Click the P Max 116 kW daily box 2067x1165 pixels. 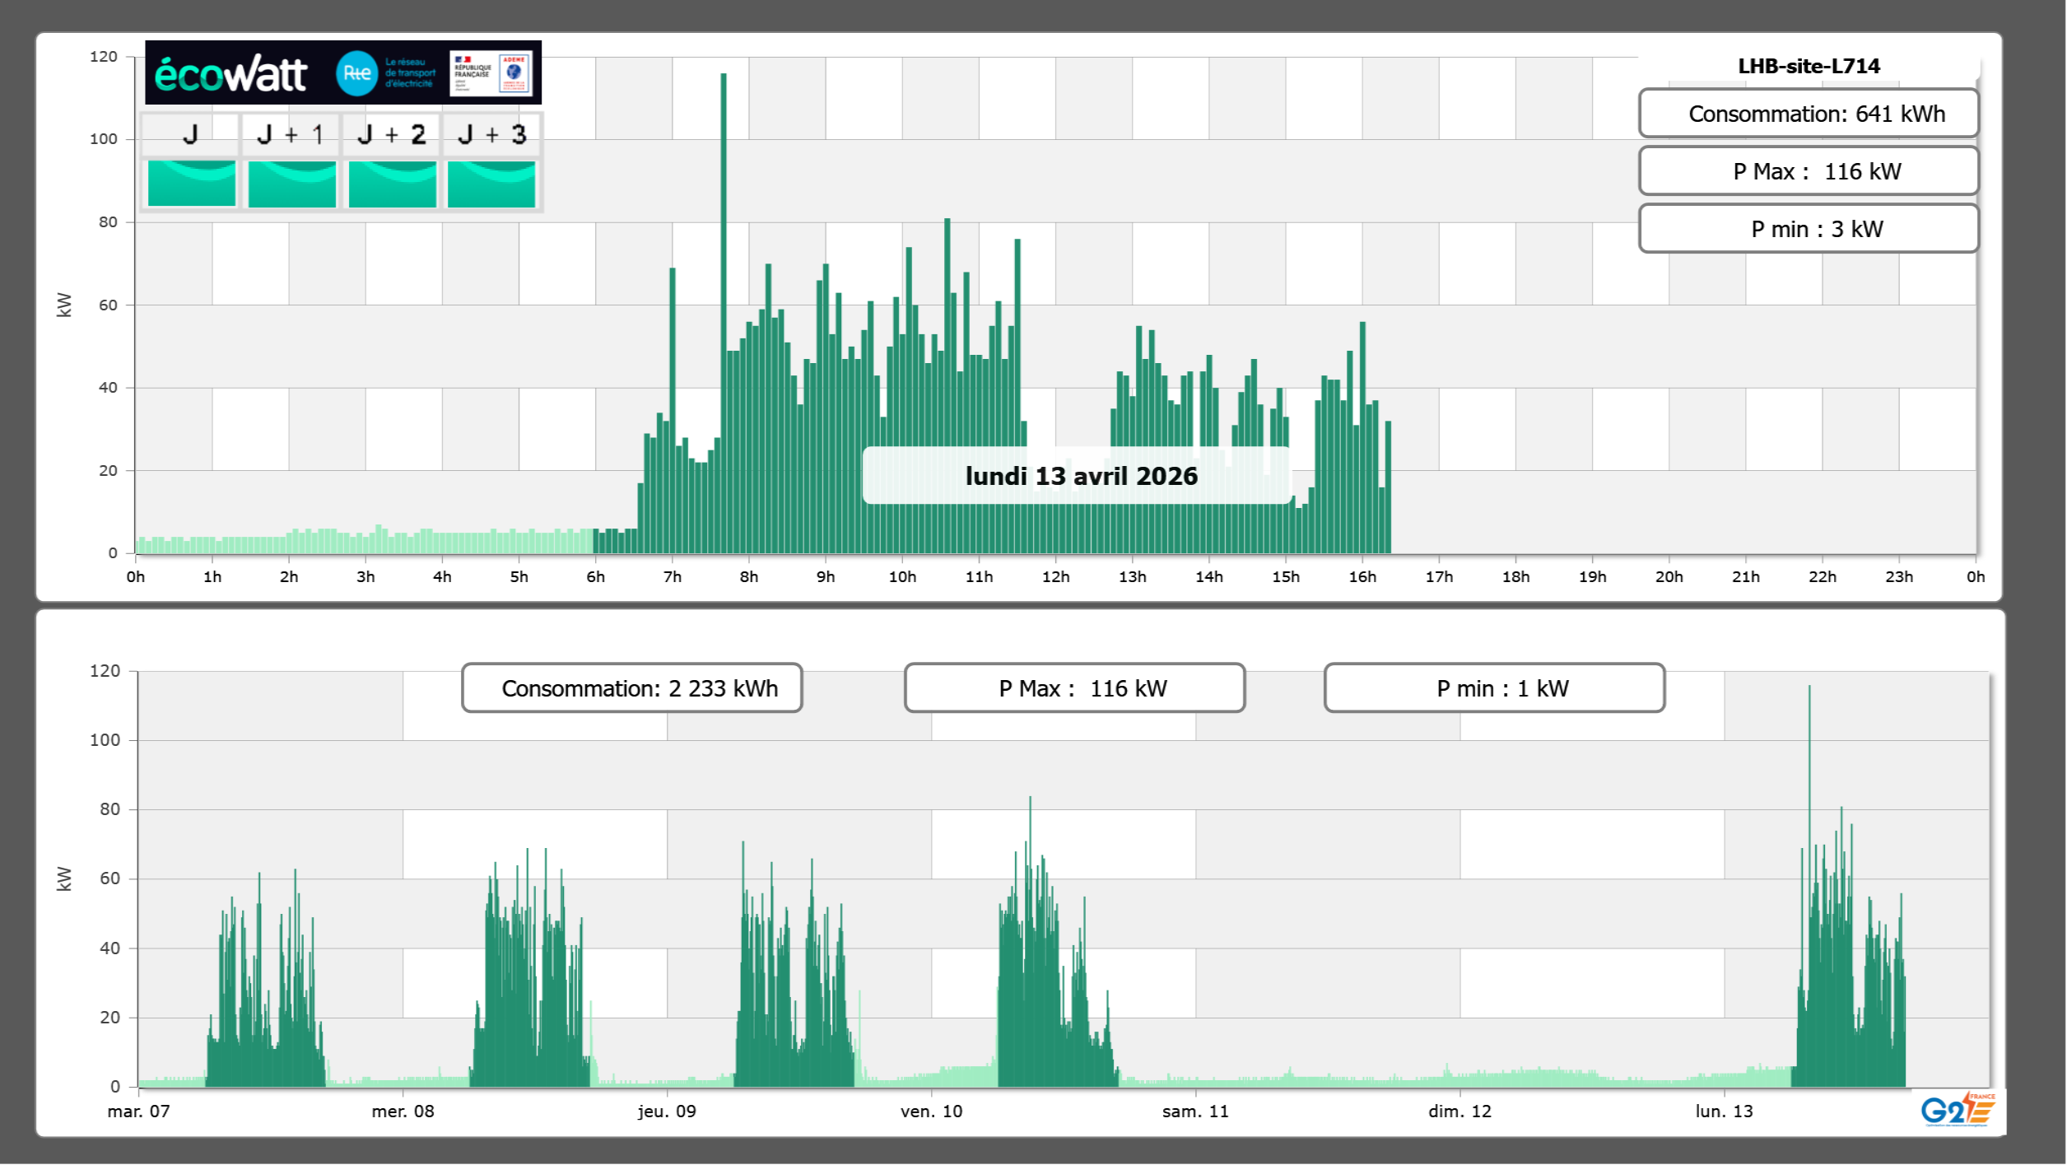click(1808, 171)
